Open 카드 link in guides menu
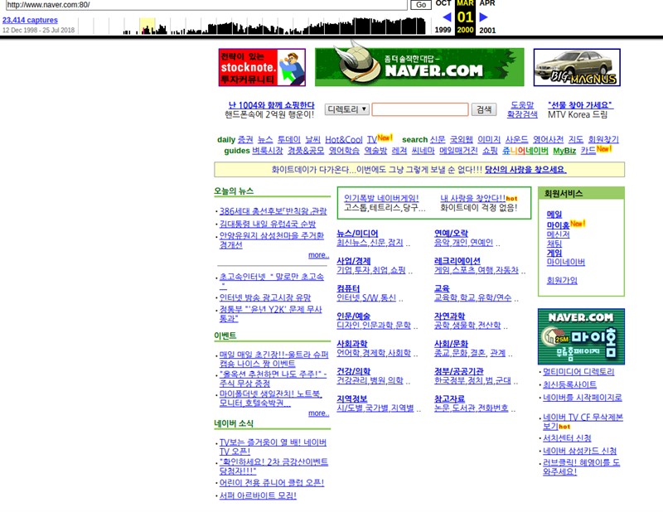 588,151
